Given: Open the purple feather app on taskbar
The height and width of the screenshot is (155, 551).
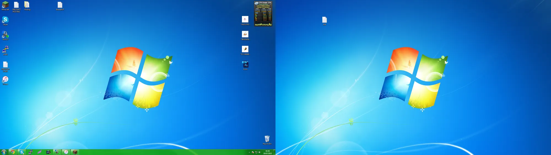Looking at the screenshot, I should (39, 152).
